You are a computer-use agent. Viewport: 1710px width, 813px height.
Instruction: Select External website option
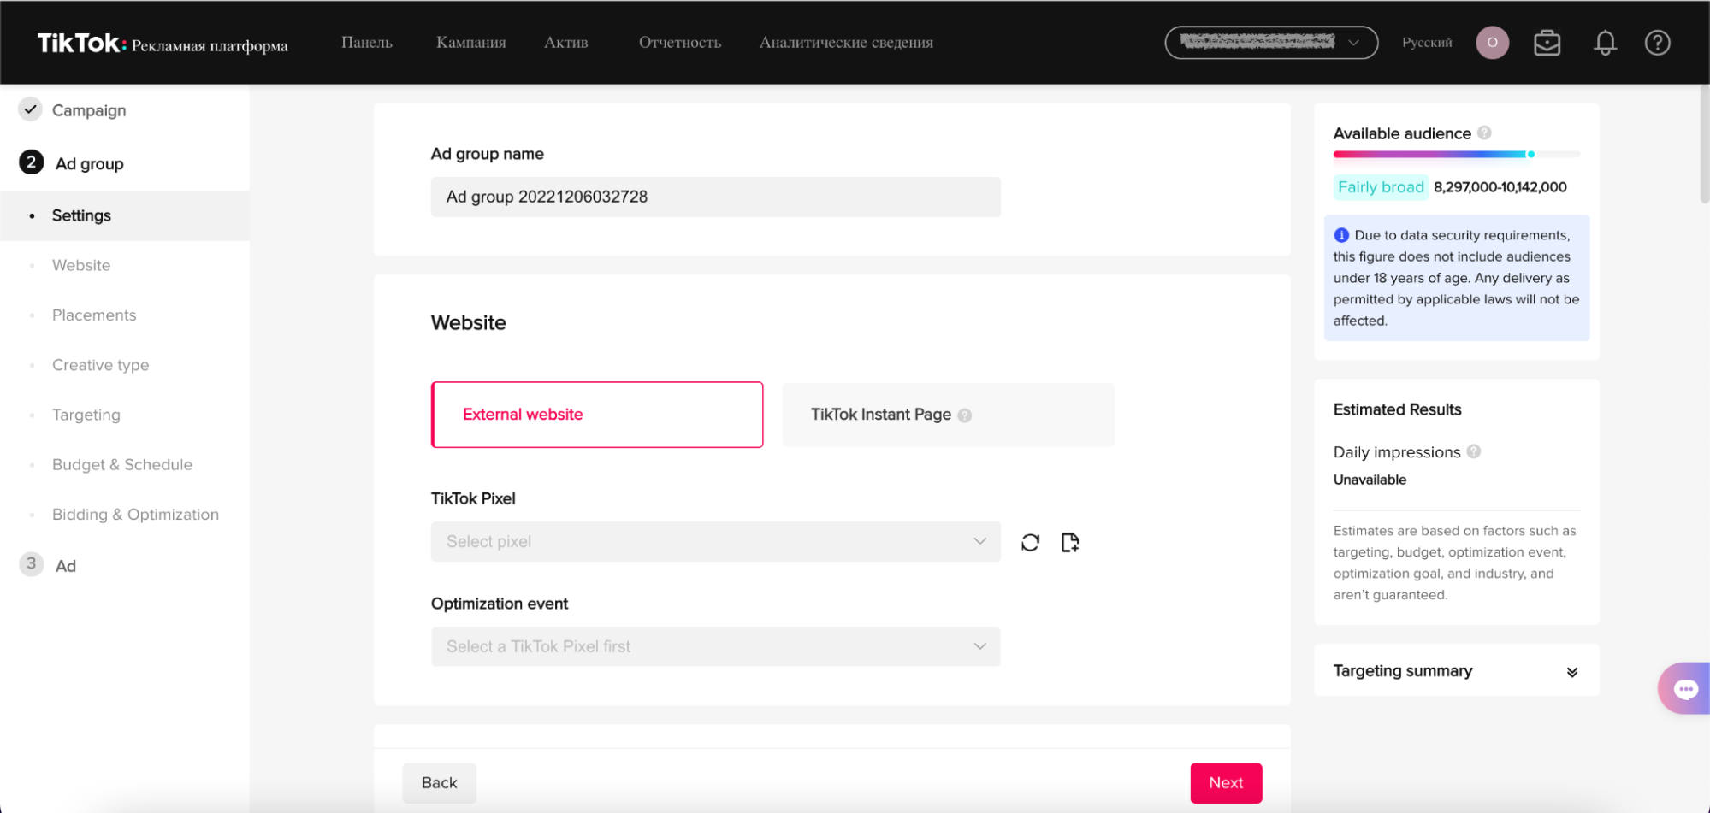[597, 415]
